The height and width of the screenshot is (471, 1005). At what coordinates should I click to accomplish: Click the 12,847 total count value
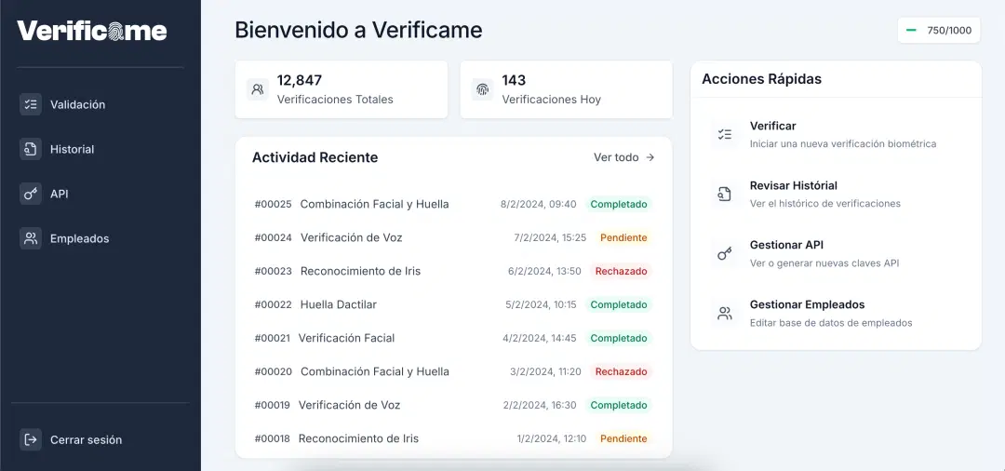click(x=300, y=80)
